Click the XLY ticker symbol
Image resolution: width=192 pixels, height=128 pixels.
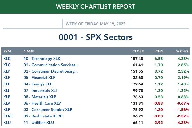coord(7,71)
